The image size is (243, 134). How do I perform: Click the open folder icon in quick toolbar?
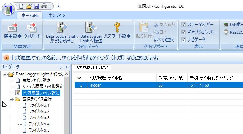tap(29, 6)
